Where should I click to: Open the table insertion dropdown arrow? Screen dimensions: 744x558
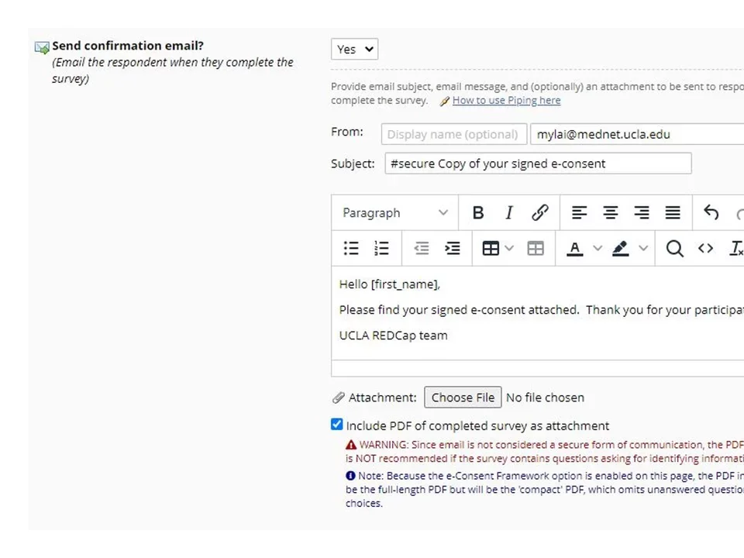(508, 248)
